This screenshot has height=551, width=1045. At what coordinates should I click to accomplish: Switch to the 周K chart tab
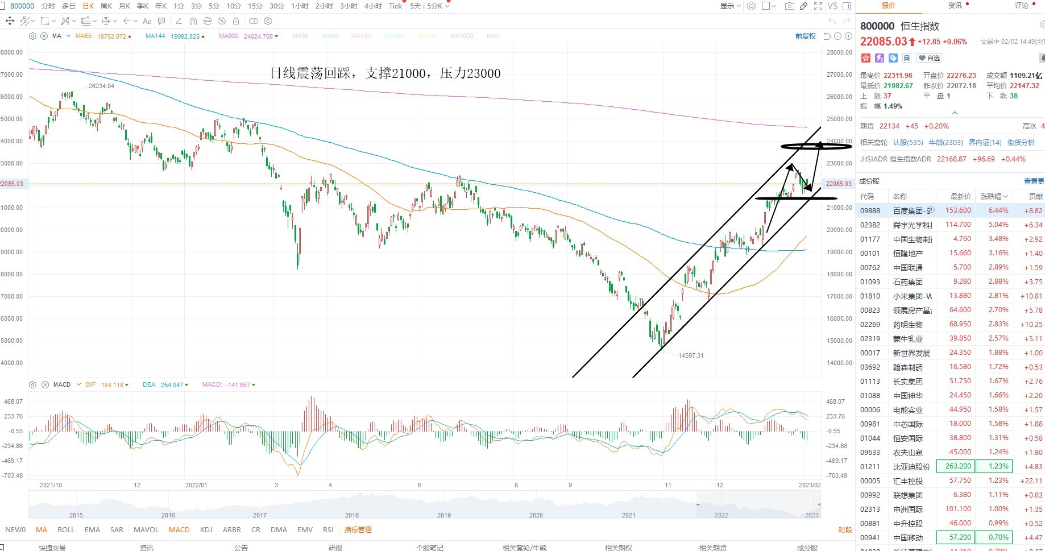click(106, 6)
